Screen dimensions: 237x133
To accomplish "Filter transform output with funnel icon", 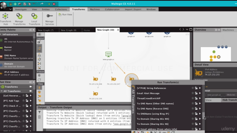I will pyautogui.click(x=40, y=112).
